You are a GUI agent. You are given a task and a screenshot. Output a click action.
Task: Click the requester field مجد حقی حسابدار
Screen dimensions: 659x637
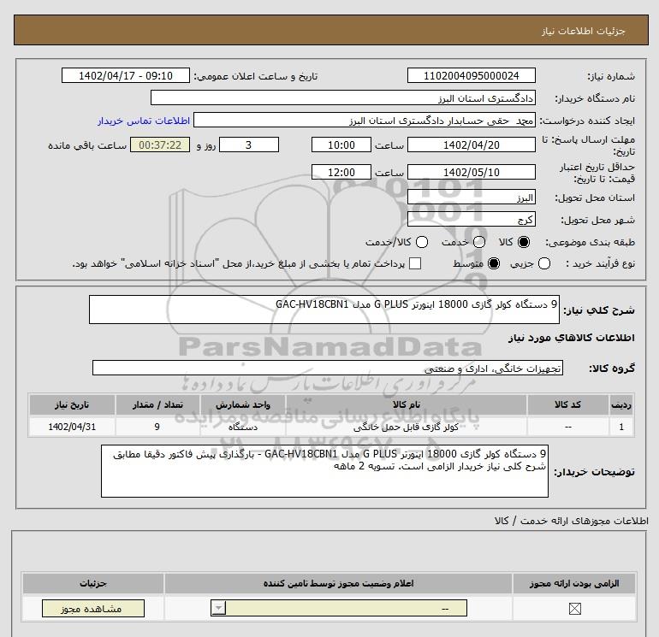[x=365, y=121]
